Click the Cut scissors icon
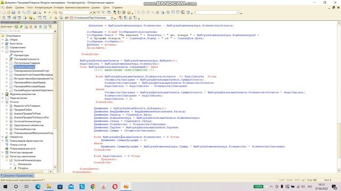The image size is (341, 191). 19,13
